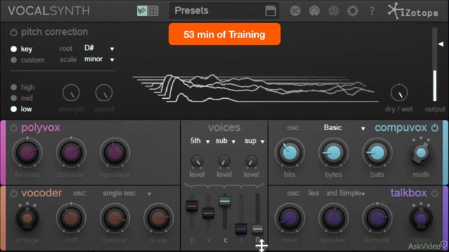The width and height of the screenshot is (449, 252).
Task: Click the talkbox drive knob
Action: click(x=290, y=218)
